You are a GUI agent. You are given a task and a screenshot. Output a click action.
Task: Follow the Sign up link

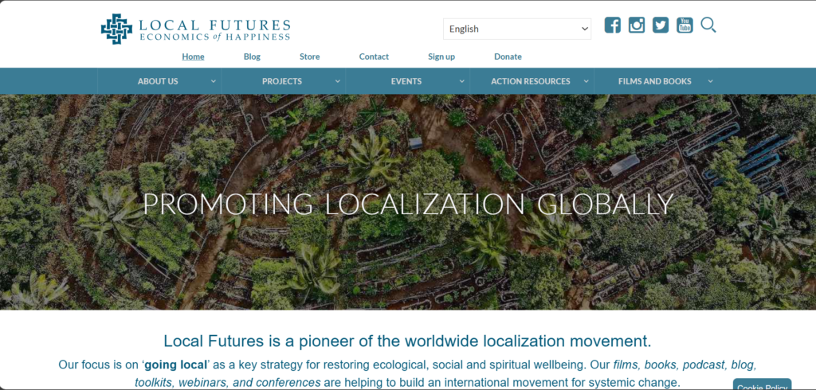(441, 57)
